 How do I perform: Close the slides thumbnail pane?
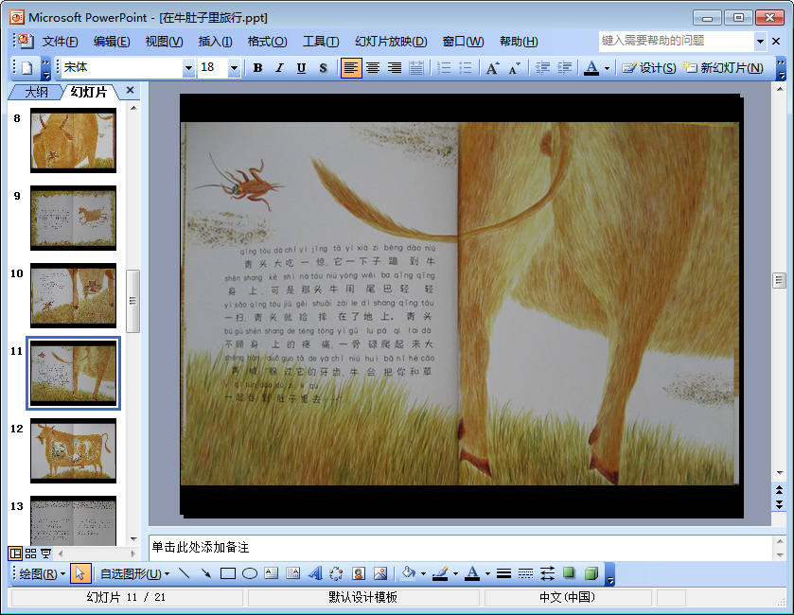(131, 90)
